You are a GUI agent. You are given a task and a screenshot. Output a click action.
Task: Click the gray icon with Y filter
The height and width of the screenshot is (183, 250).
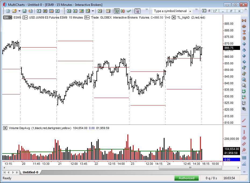pos(244,103)
